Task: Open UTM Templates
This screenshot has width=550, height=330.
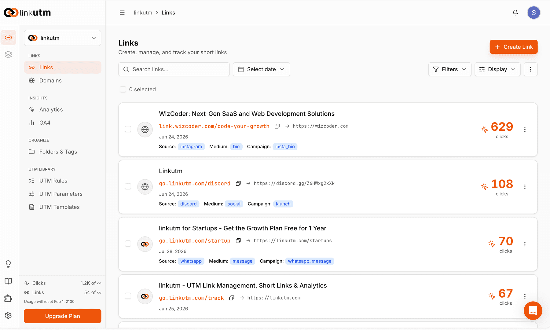Action: [x=63, y=207]
